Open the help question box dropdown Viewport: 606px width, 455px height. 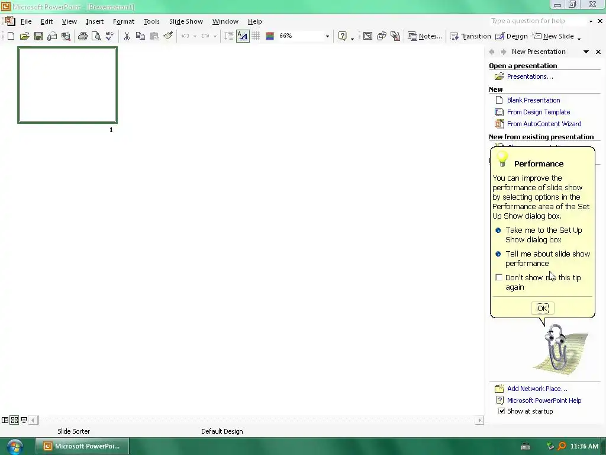tap(591, 21)
